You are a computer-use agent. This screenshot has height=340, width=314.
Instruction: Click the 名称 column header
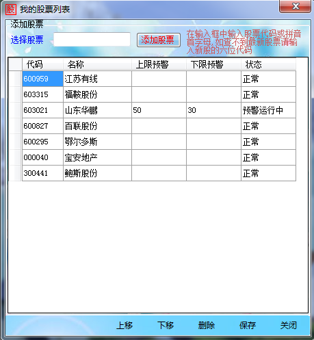coord(97,64)
